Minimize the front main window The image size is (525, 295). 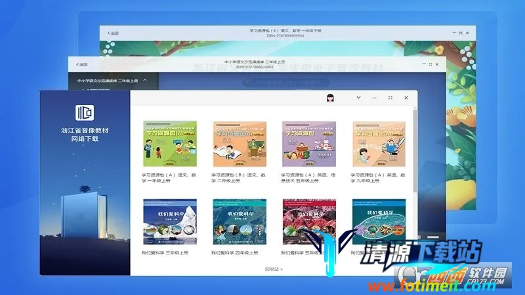(x=375, y=98)
